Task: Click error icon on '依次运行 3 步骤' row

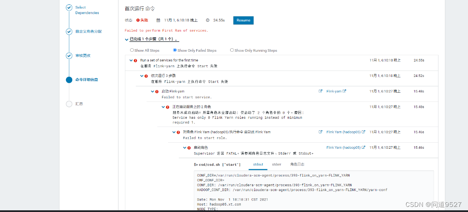Action: point(146,76)
